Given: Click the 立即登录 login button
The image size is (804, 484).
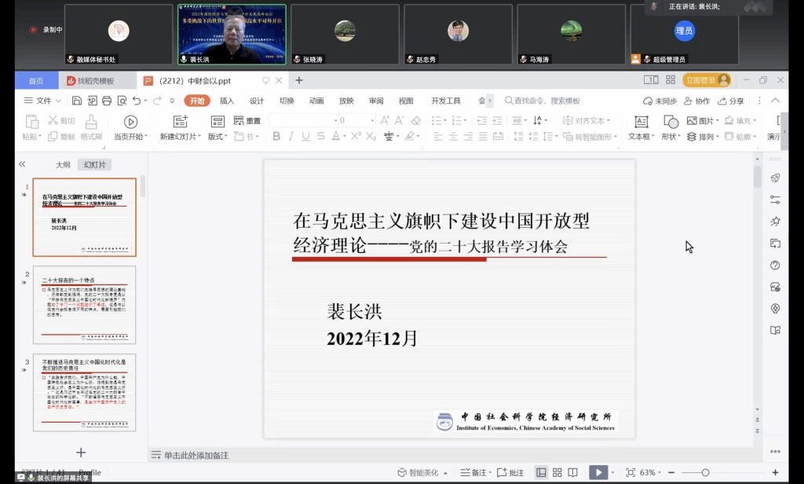Looking at the screenshot, I should click(x=707, y=80).
